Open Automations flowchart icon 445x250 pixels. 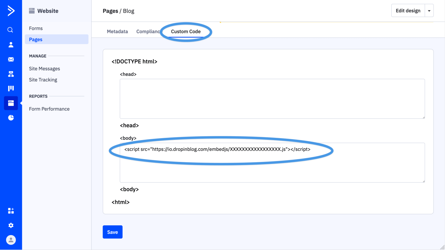[x=11, y=74]
